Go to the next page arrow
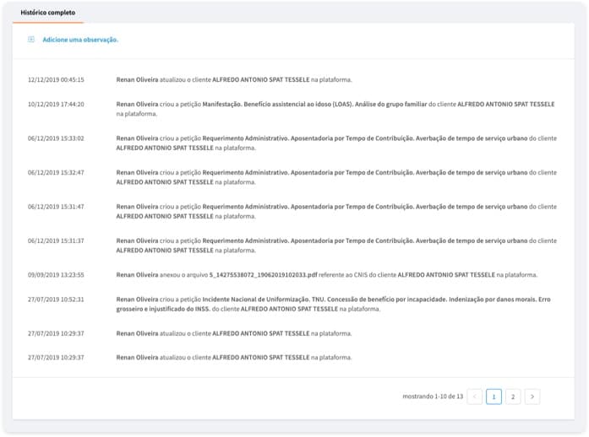 point(532,397)
